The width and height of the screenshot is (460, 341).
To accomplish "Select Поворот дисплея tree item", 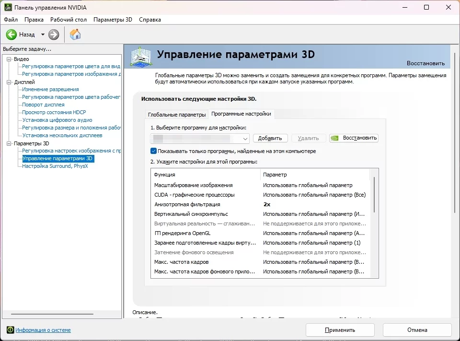I will [x=44, y=105].
